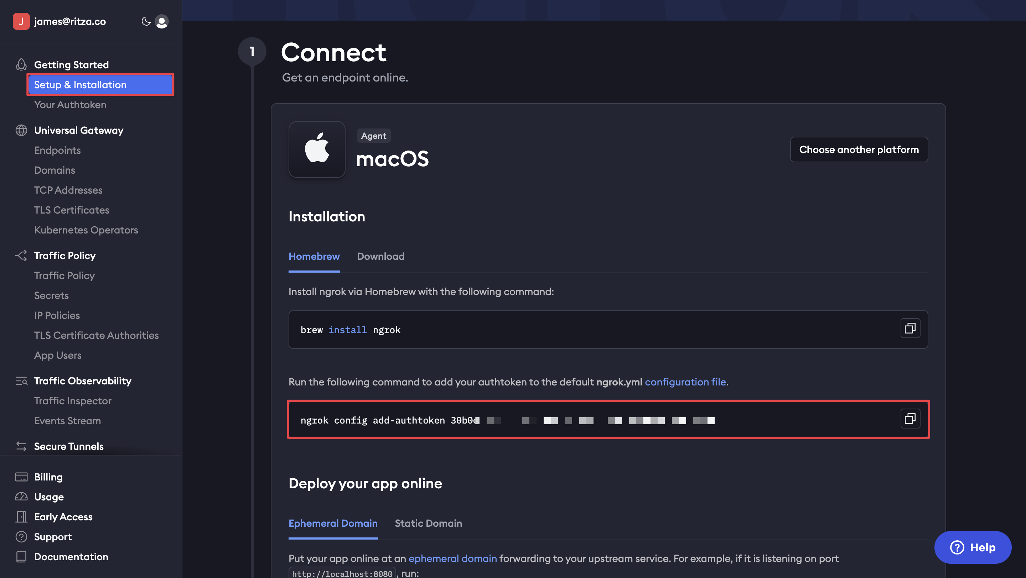Select the Static Domain tab
The image size is (1026, 578).
(x=428, y=524)
